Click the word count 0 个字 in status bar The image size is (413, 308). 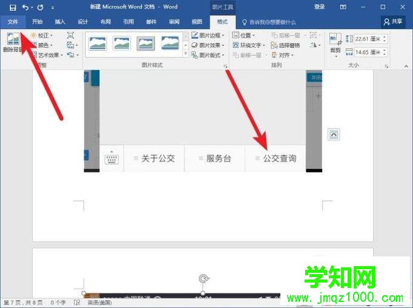pos(58,303)
